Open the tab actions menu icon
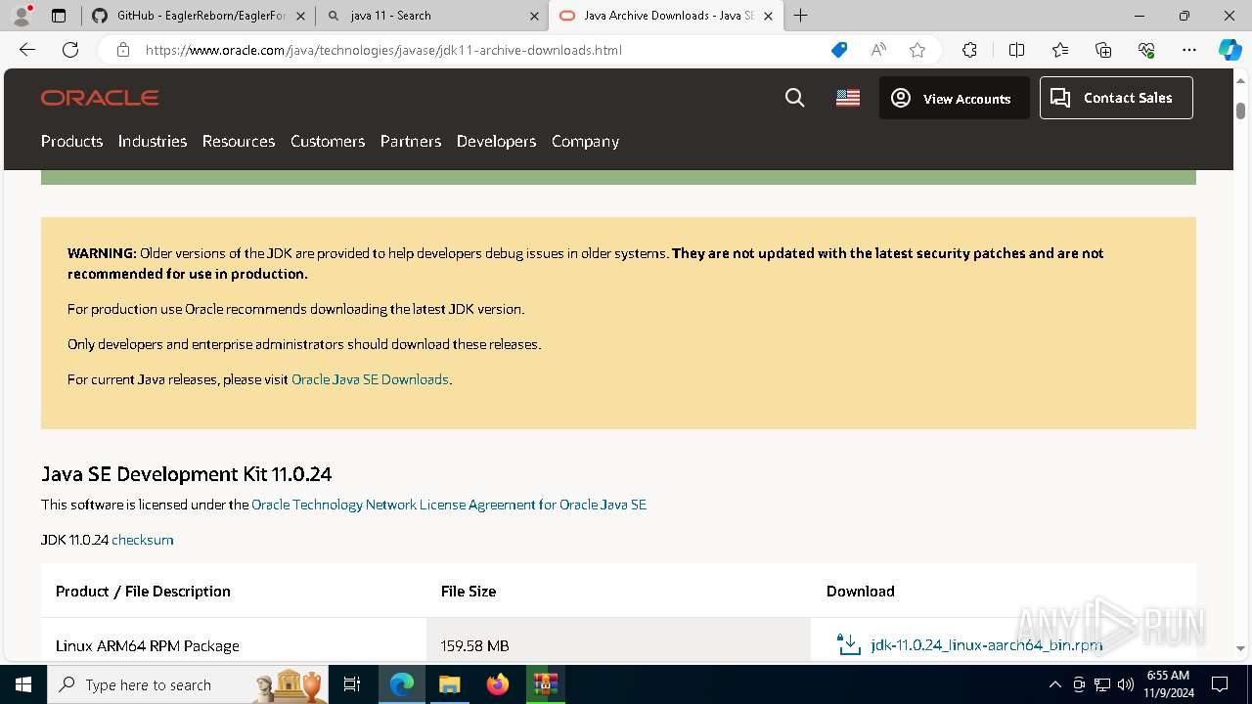 click(59, 16)
